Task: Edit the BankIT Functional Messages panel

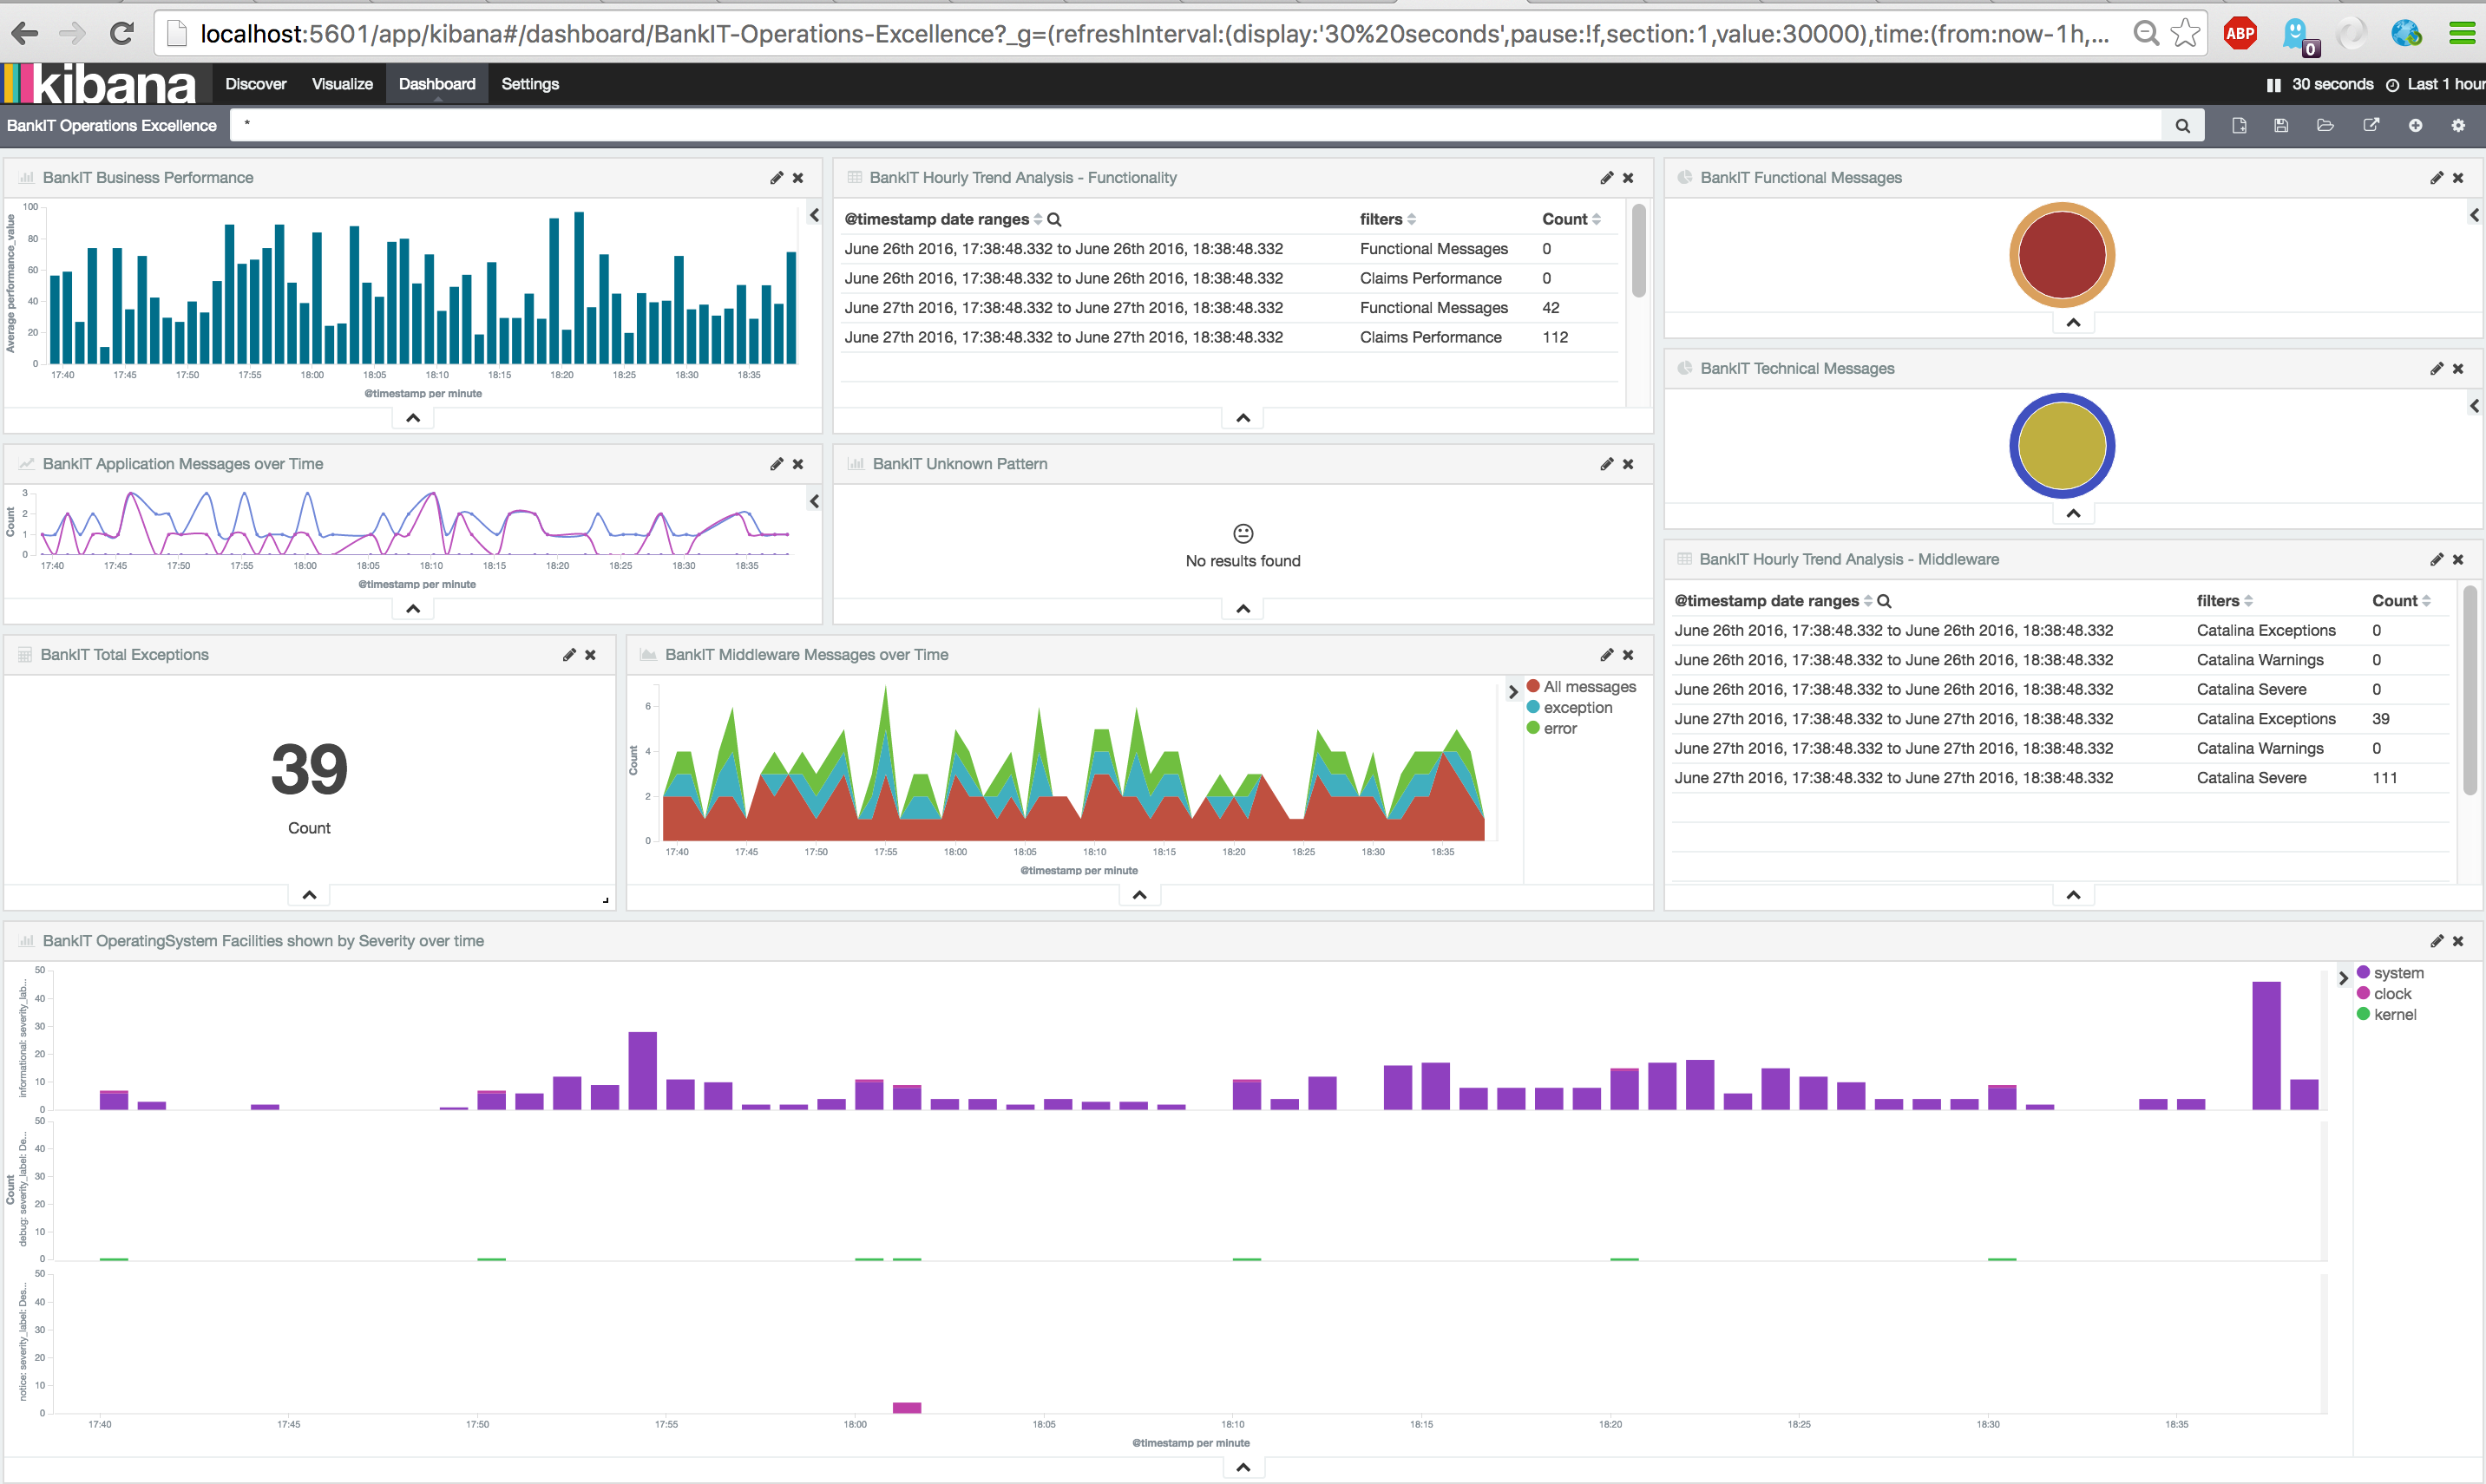Action: coord(2437,178)
